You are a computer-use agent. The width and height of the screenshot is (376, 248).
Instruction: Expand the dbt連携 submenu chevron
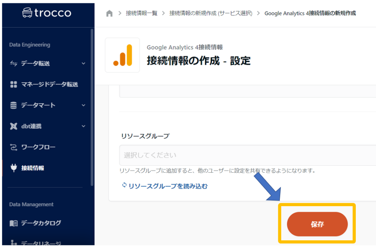click(x=83, y=126)
